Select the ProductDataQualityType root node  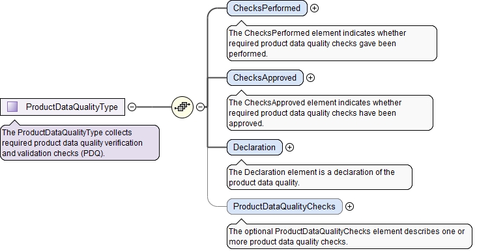(63, 107)
